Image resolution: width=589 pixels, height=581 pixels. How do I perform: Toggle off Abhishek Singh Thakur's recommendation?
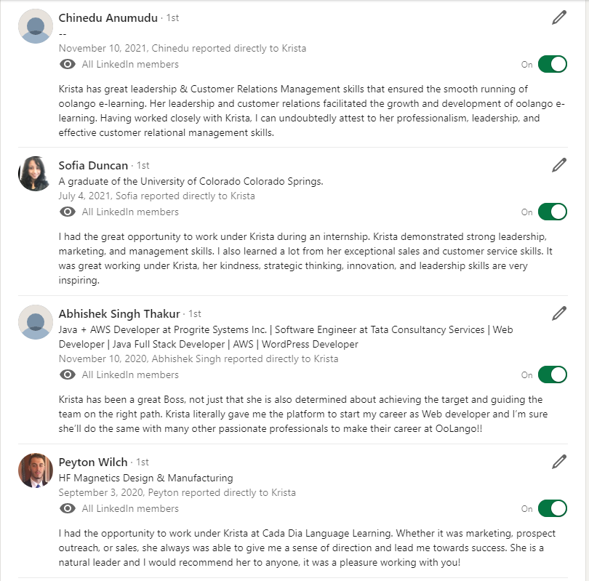(552, 375)
